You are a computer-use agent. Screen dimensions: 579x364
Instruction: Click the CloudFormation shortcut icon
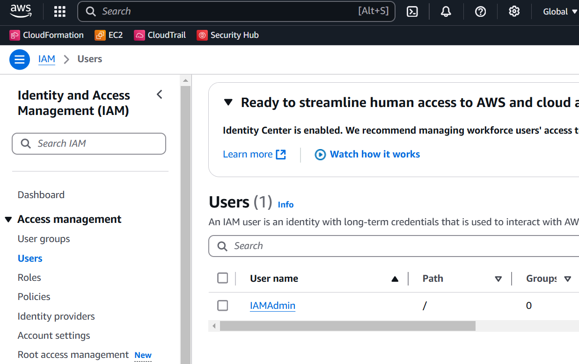point(15,35)
